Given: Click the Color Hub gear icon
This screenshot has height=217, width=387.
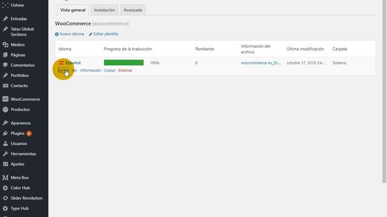Looking at the screenshot, I should pos(5,188).
